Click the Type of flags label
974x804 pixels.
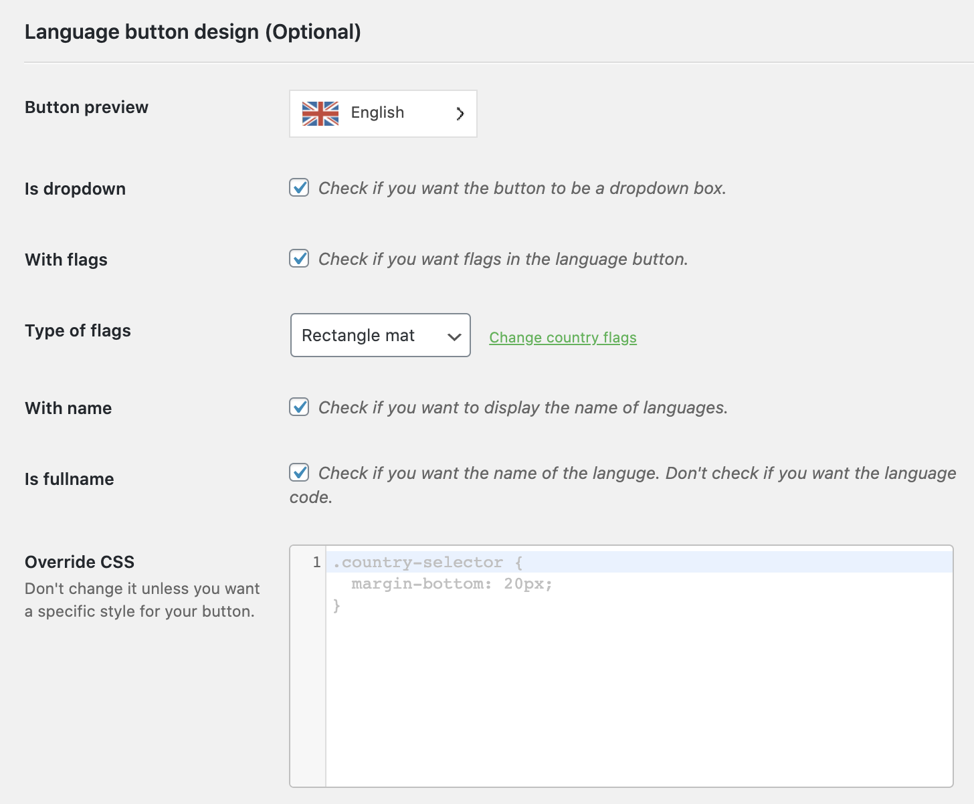click(x=78, y=330)
